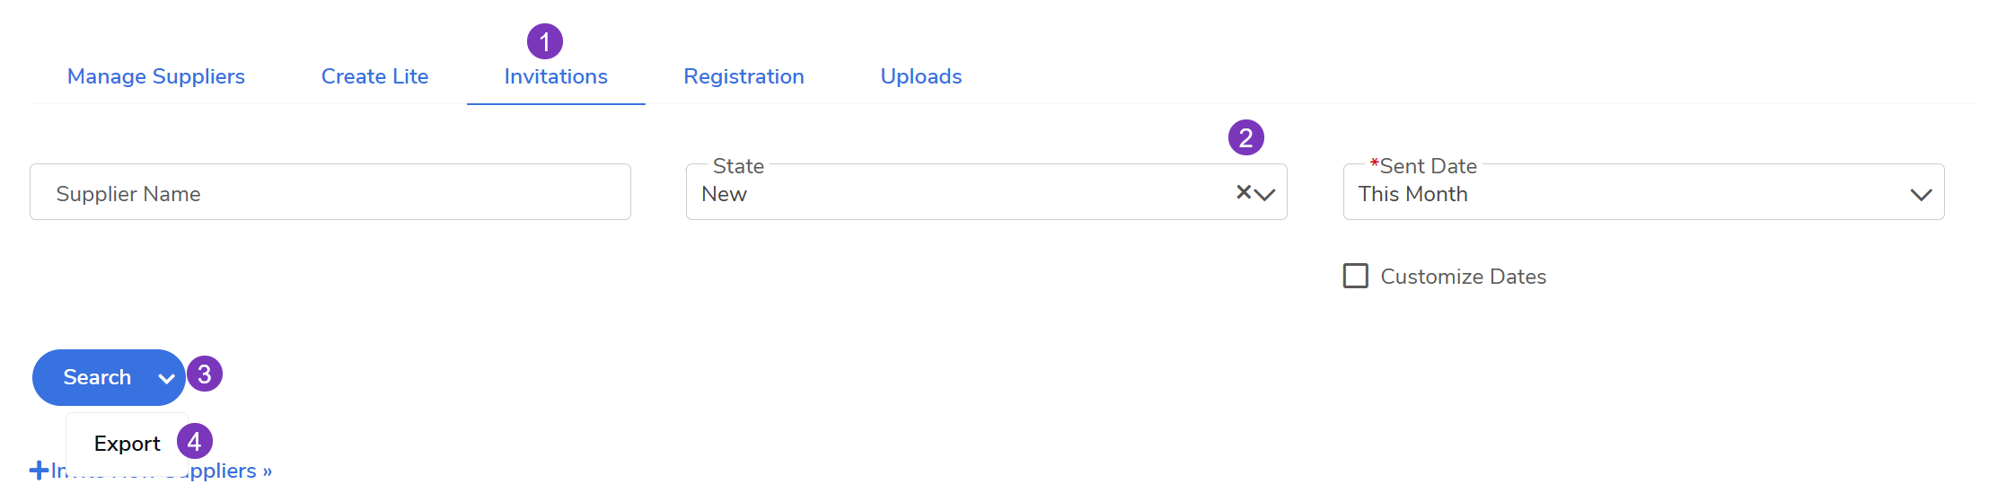This screenshot has width=1997, height=502.
Task: Open the Uploads tab
Action: pos(920,76)
